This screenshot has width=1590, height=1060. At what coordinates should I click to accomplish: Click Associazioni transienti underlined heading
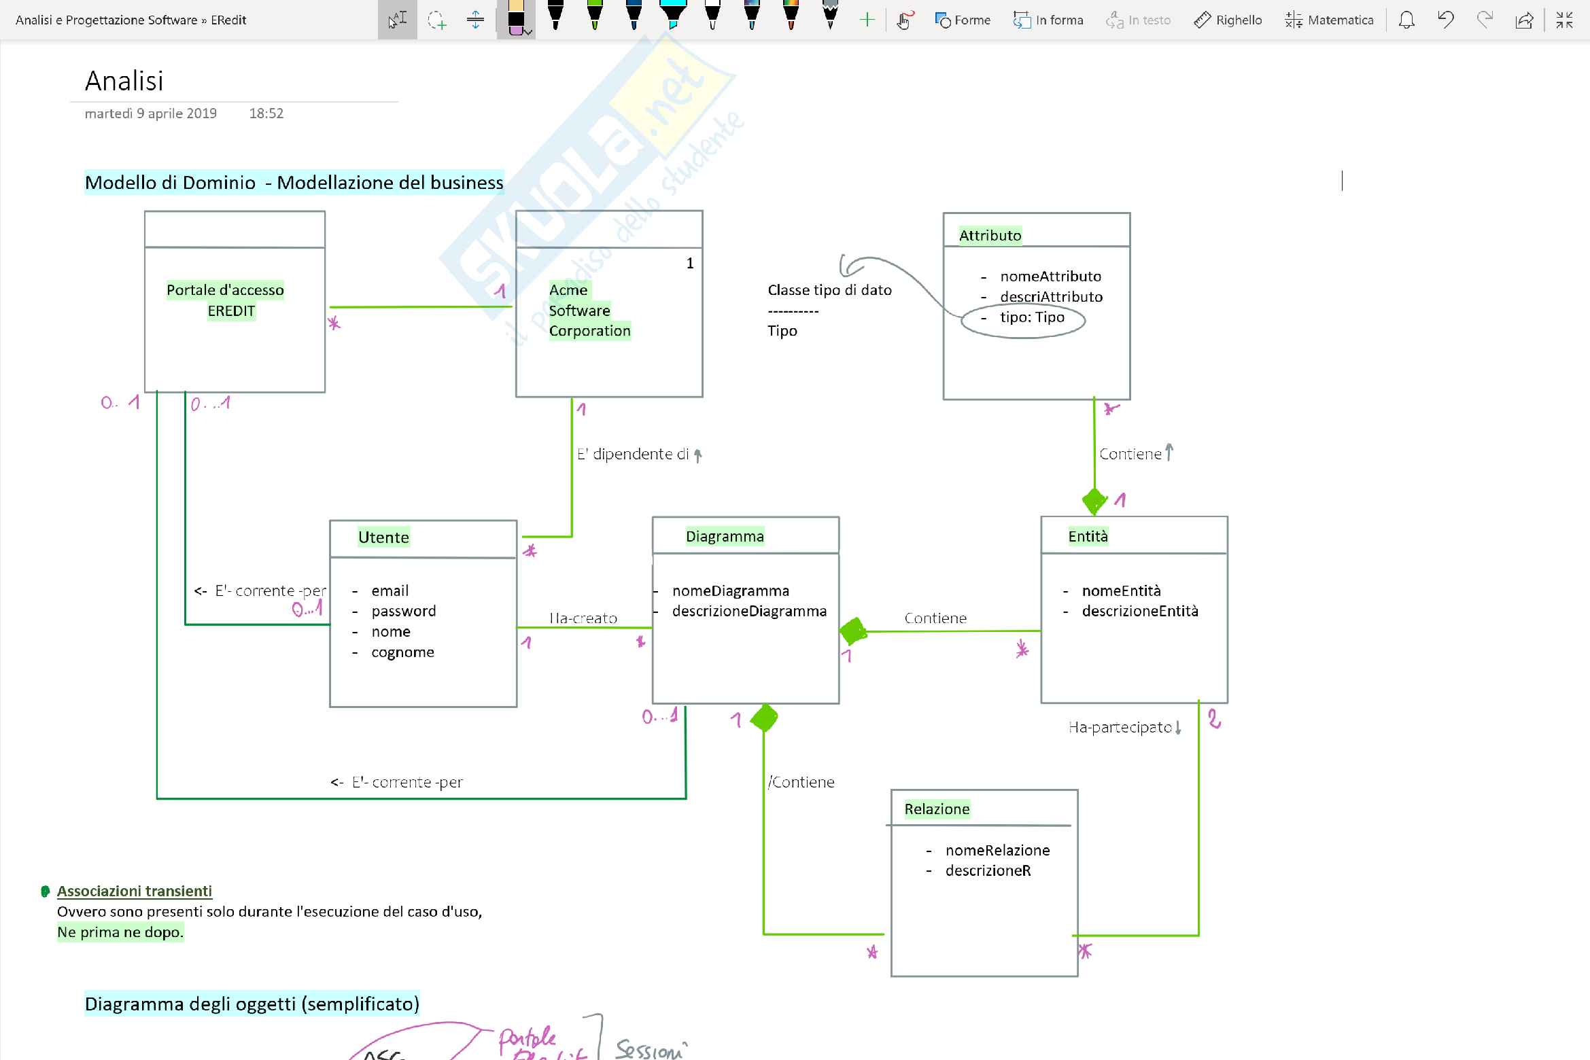point(135,891)
